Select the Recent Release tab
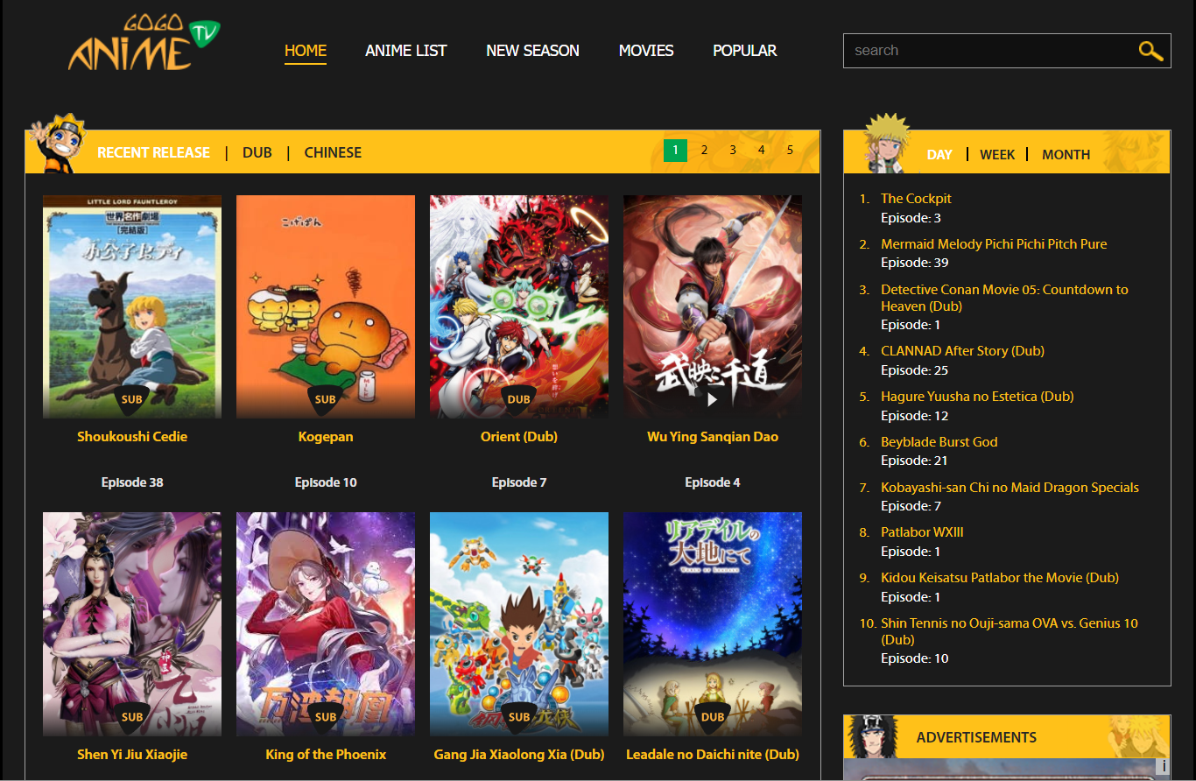This screenshot has width=1196, height=781. click(x=153, y=152)
